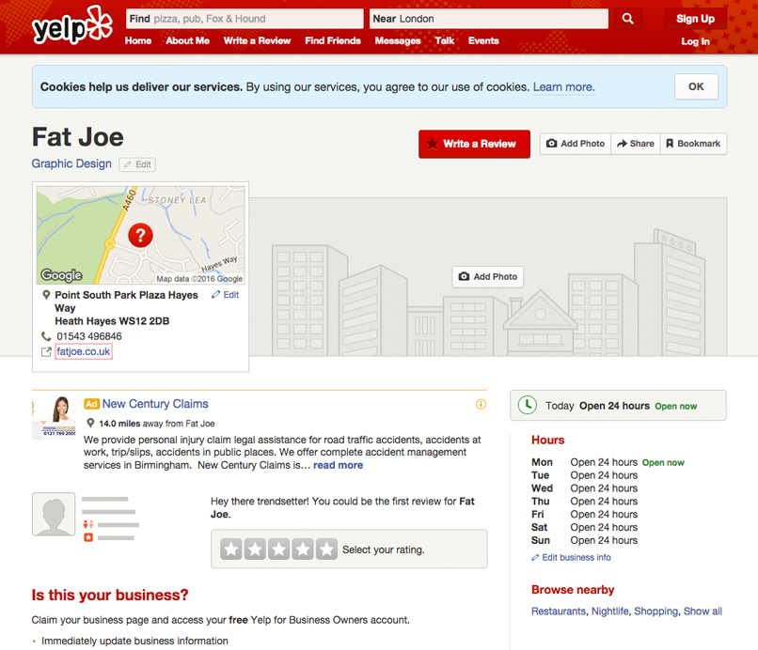Open the cookie Learn more link
758x650 pixels.
tap(563, 87)
